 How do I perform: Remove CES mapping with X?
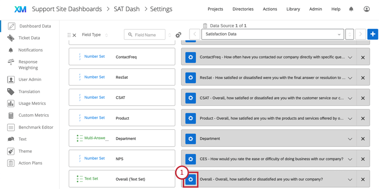point(363,159)
